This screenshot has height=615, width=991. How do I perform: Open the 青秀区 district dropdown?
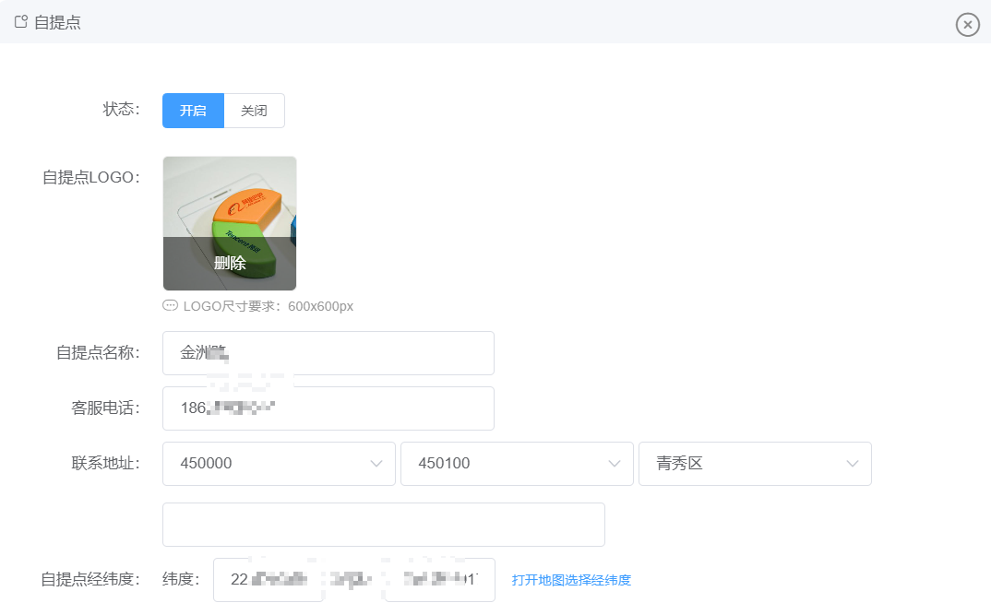coord(756,464)
